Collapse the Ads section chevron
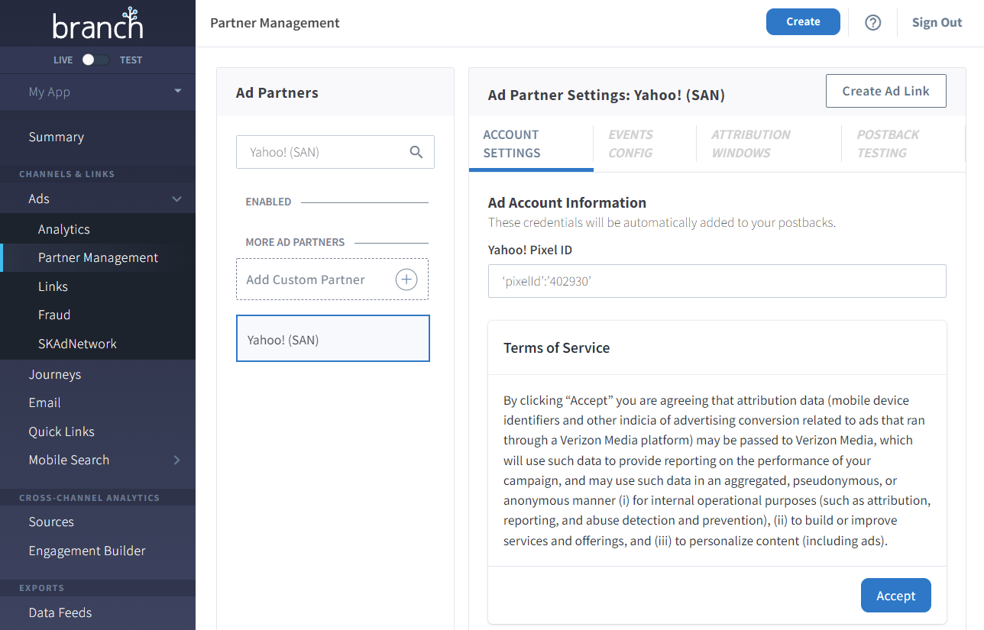Screen dimensions: 984x630 (176, 199)
